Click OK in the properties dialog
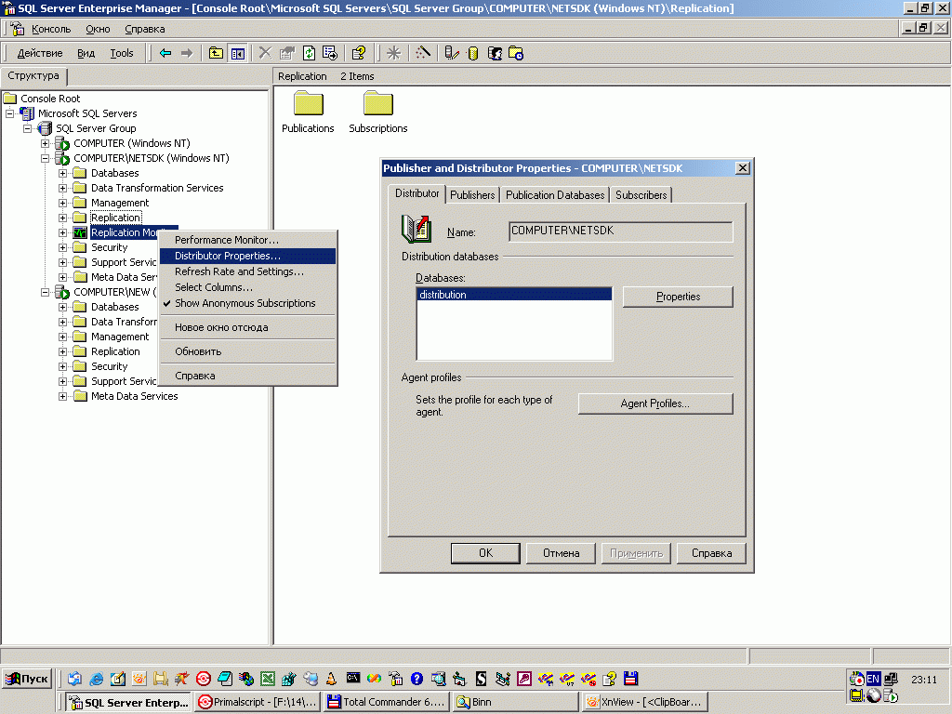This screenshot has height=714, width=952. 485,553
